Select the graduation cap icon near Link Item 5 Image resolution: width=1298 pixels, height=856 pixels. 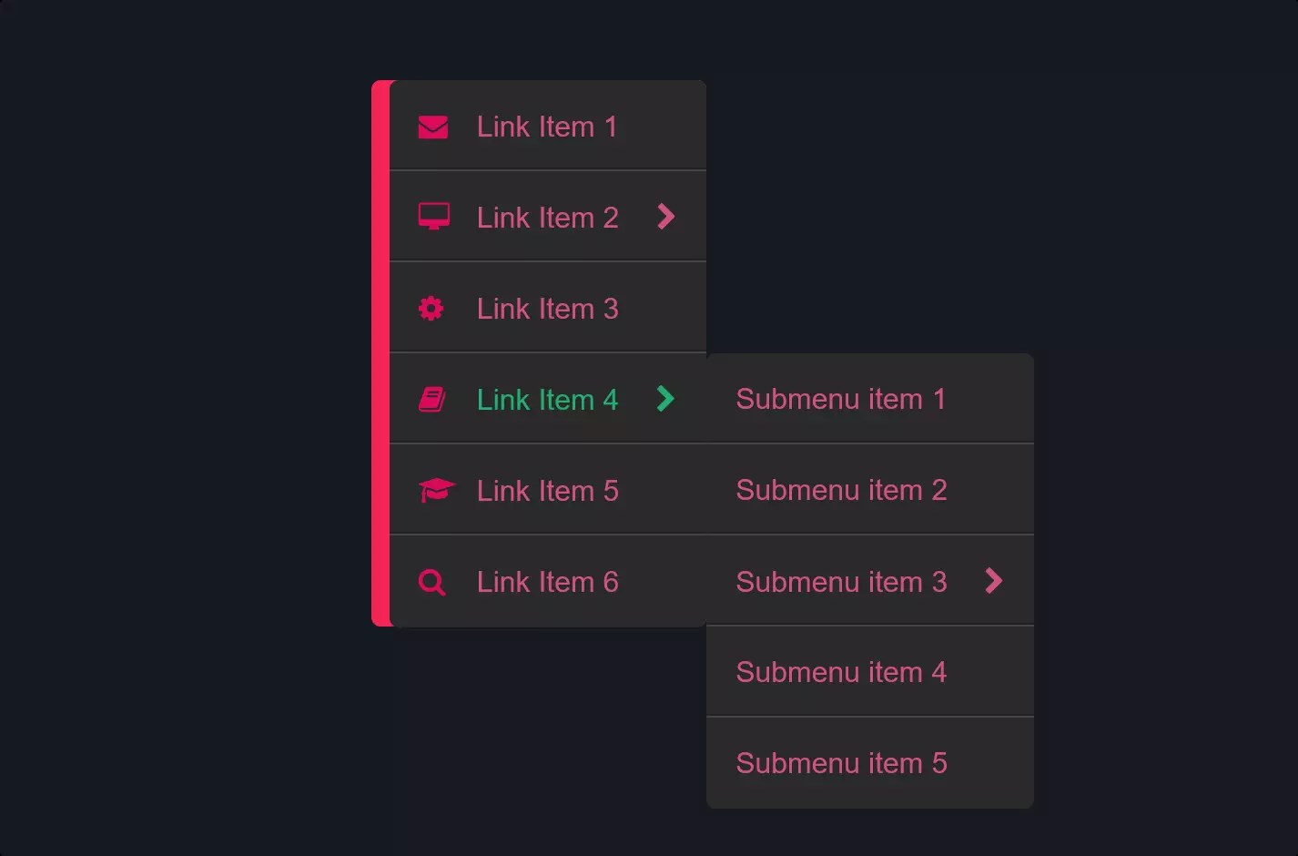tap(439, 490)
